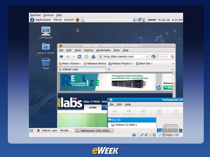Click the Firefox Stop button

tap(86, 57)
